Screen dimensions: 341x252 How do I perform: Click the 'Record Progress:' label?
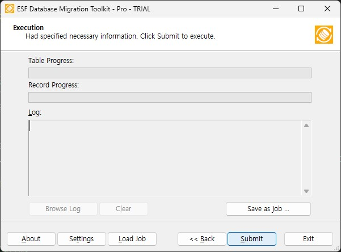tap(53, 85)
